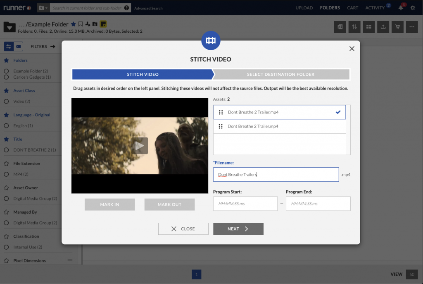Screen dimensions: 423x284
Task: Open the Cart tab
Action: tap(353, 8)
